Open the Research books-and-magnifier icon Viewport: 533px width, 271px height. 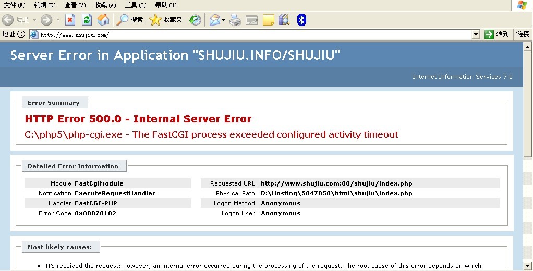pos(285,20)
